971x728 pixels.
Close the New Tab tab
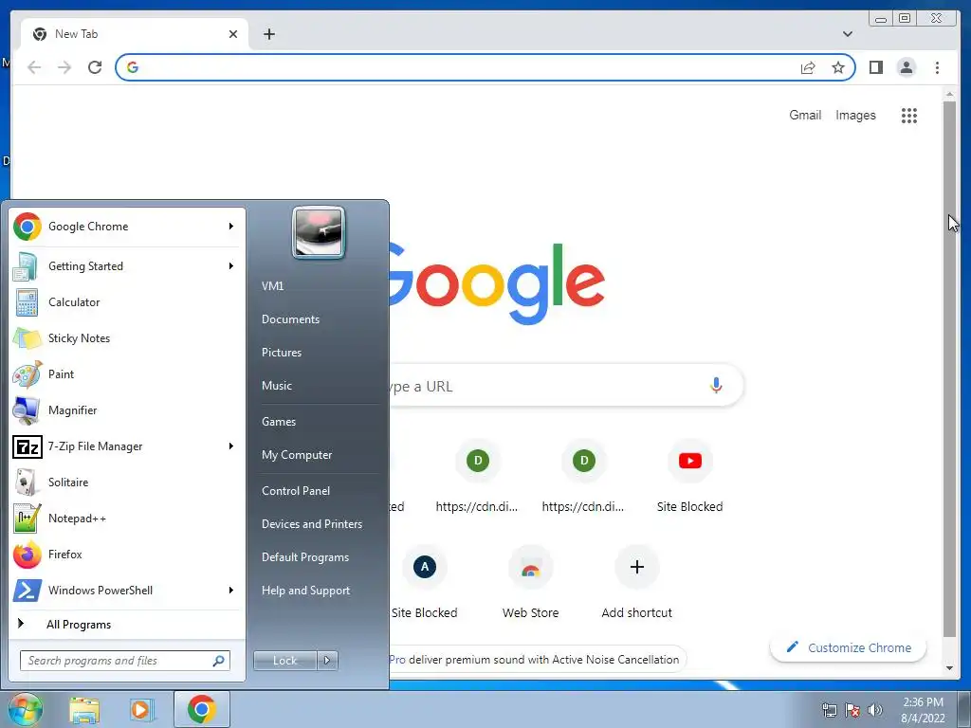[233, 34]
